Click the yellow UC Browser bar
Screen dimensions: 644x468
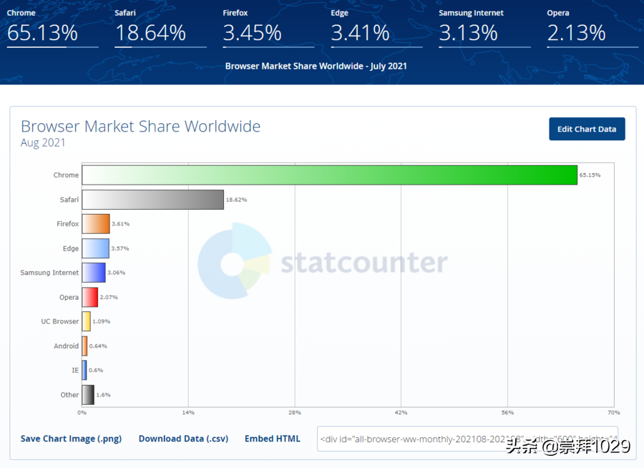87,321
